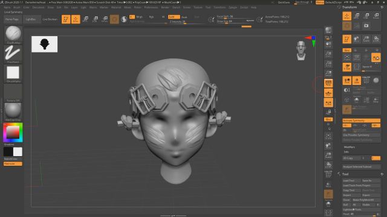Click the Draw icon in Transform palette

(346, 16)
